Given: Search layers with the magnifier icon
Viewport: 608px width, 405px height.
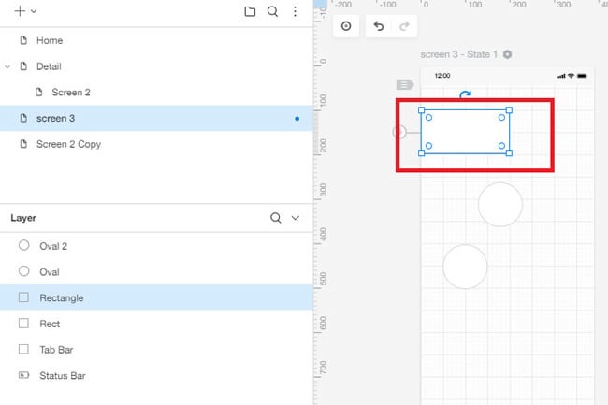Looking at the screenshot, I should click(x=276, y=218).
